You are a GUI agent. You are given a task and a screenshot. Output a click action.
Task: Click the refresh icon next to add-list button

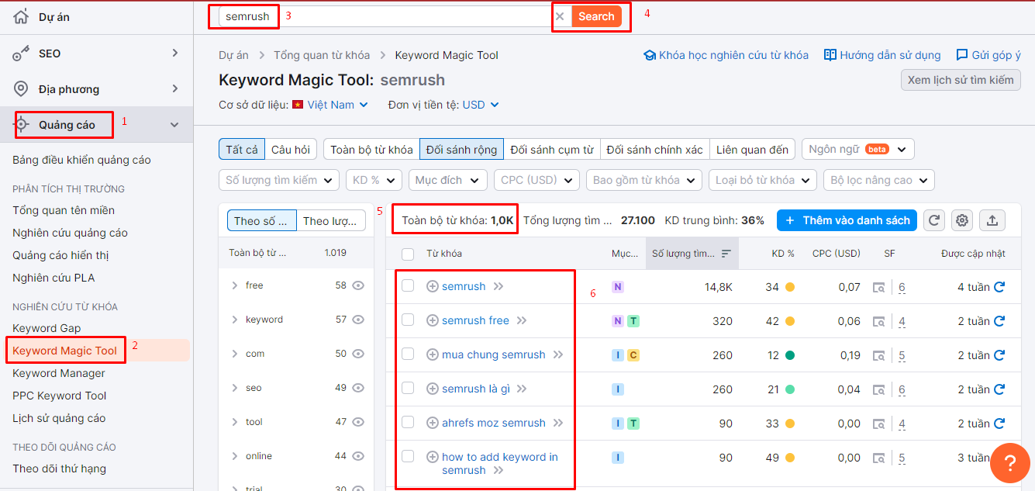tap(935, 220)
